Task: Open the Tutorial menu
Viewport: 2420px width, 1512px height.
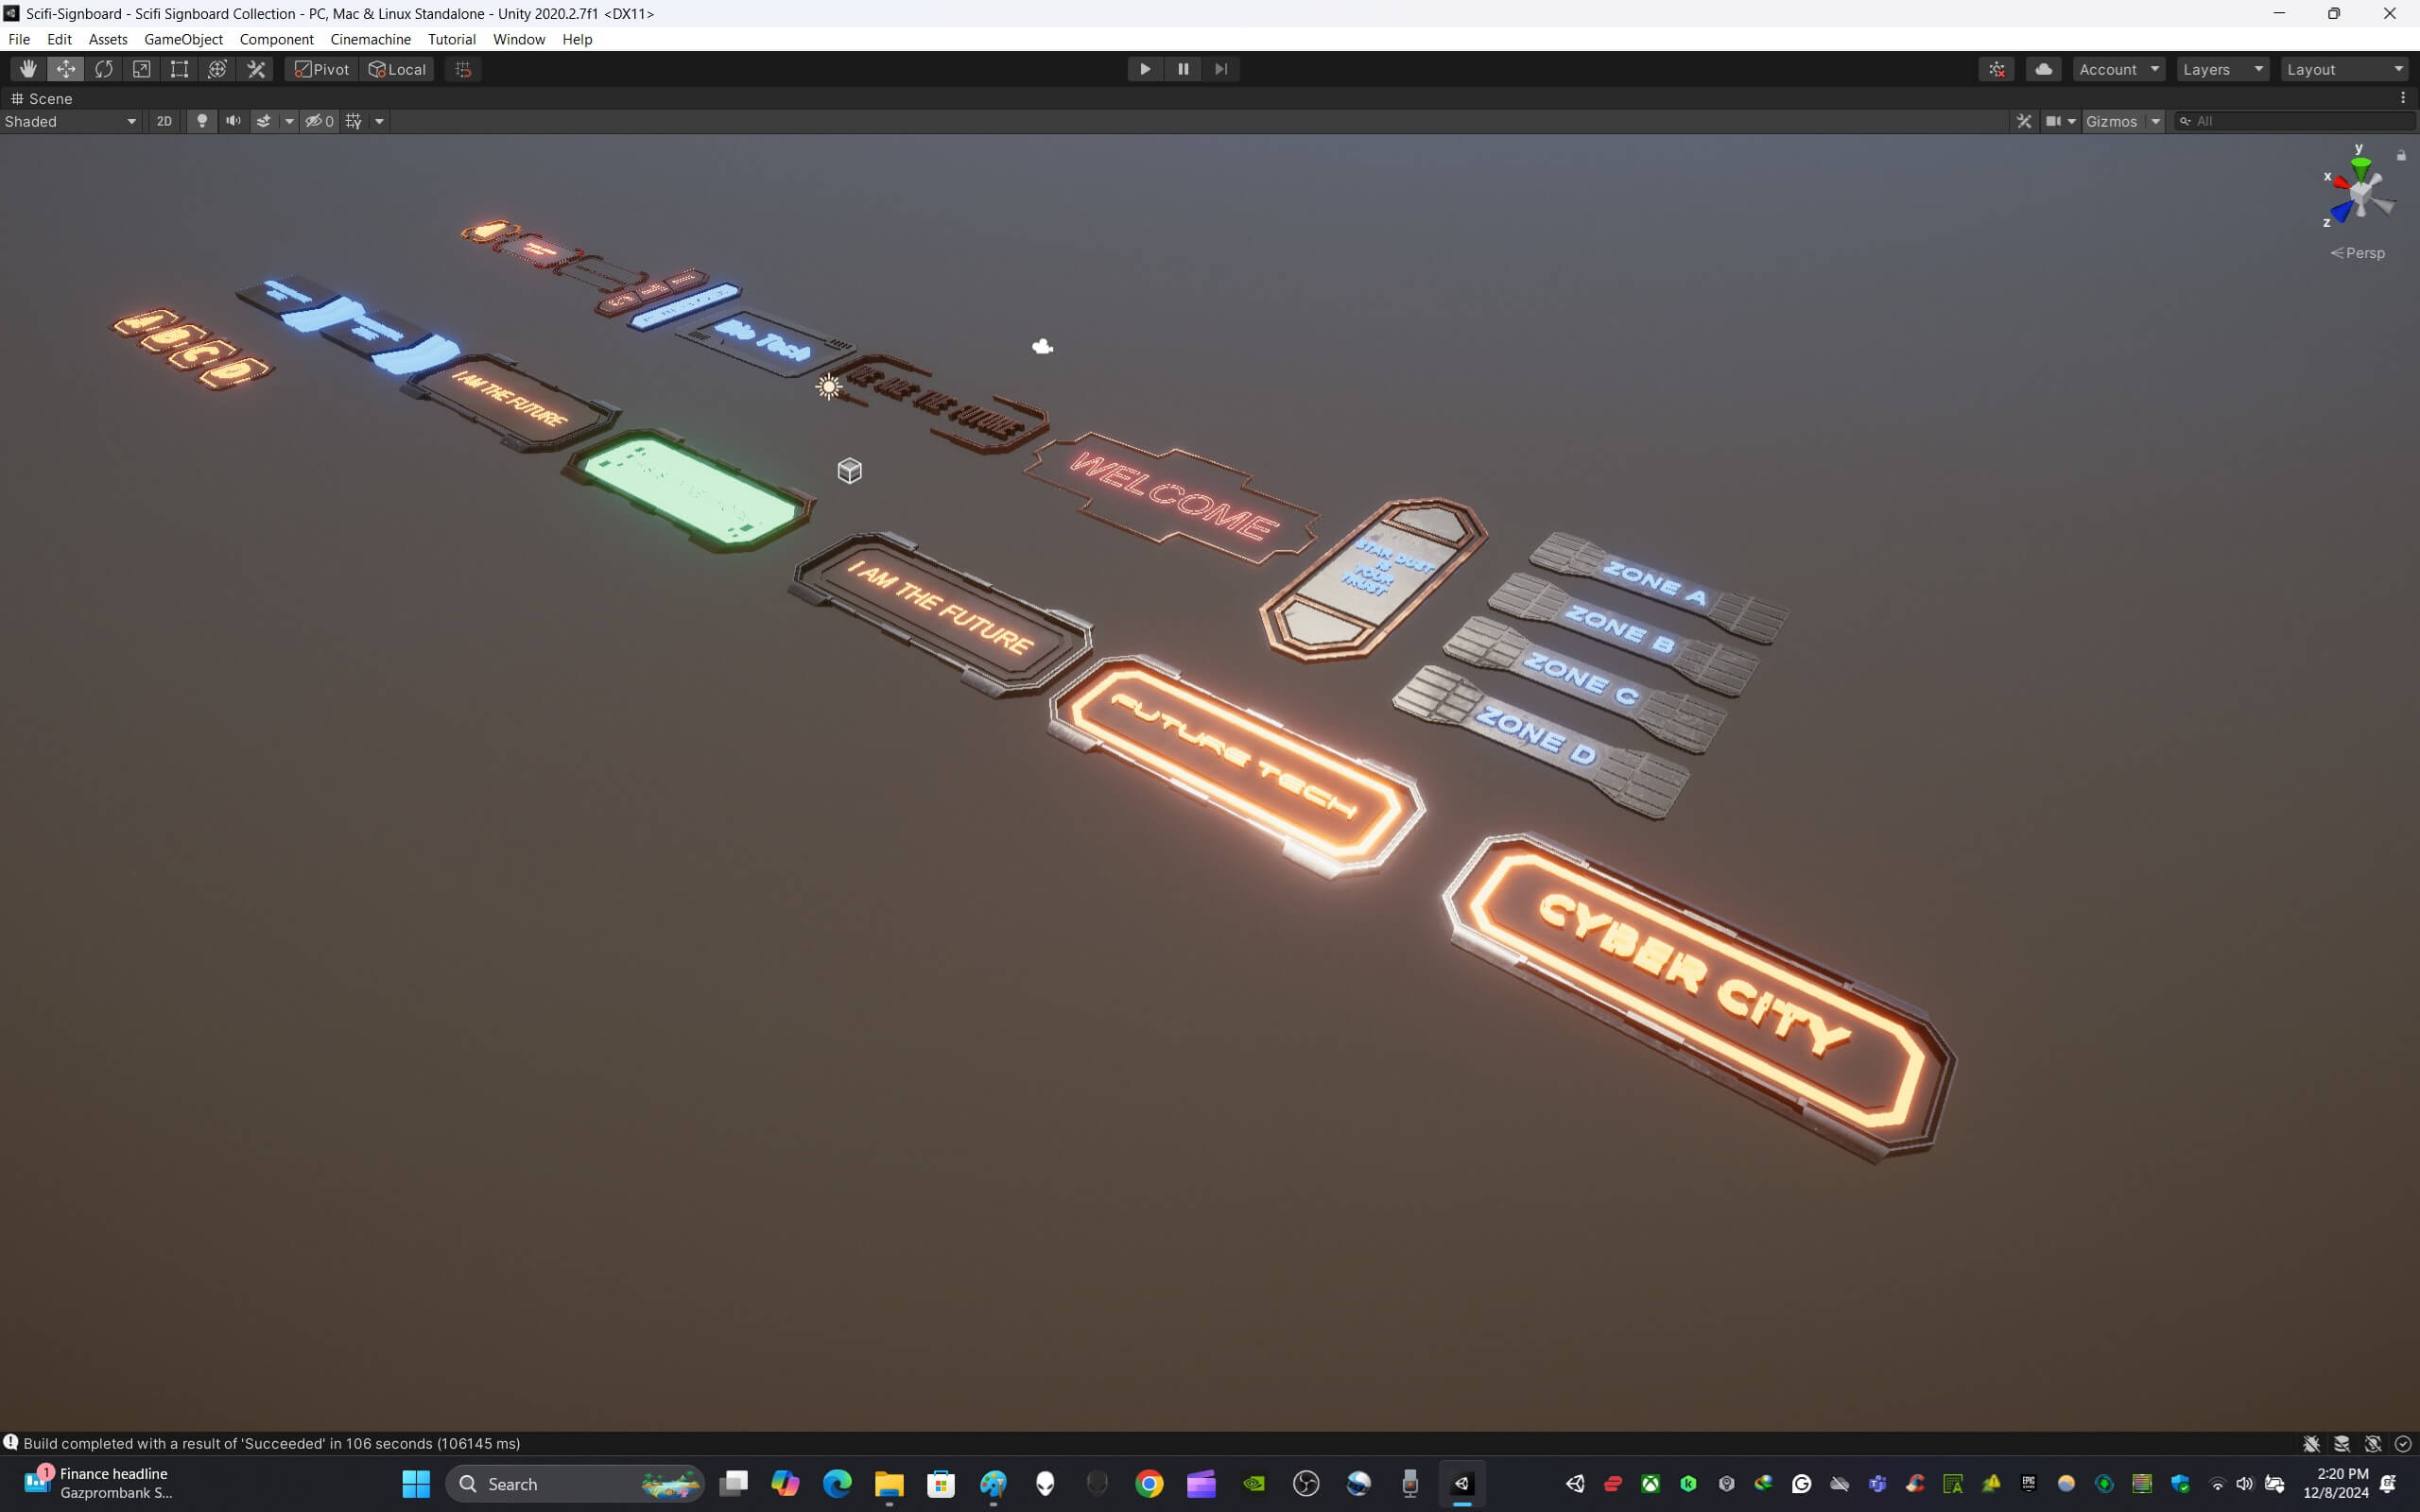Action: (x=451, y=39)
